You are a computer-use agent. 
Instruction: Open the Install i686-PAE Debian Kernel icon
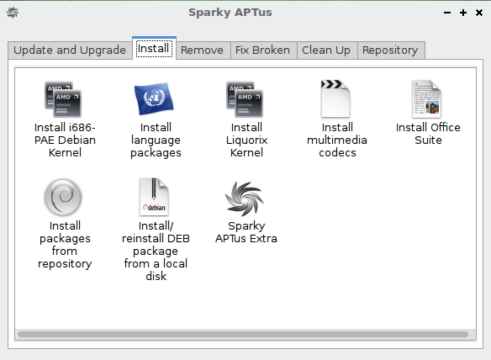63,99
